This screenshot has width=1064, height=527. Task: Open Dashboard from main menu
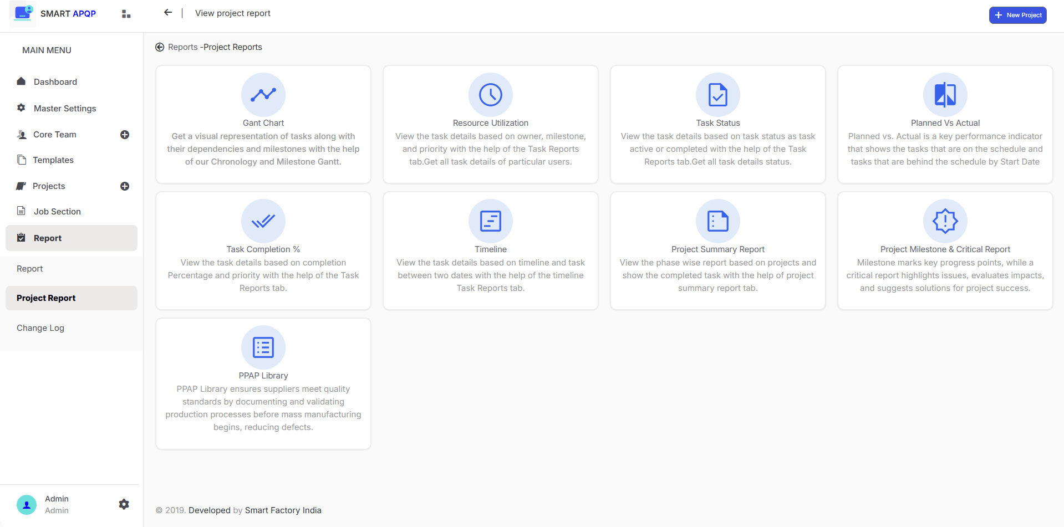pyautogui.click(x=55, y=82)
